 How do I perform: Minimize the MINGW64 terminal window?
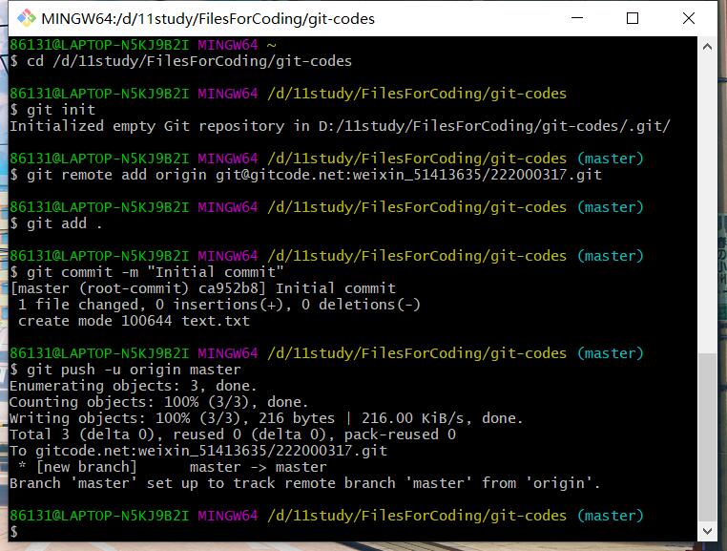pyautogui.click(x=577, y=18)
